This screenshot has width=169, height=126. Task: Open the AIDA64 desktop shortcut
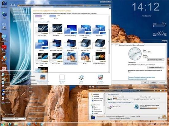[4, 69]
